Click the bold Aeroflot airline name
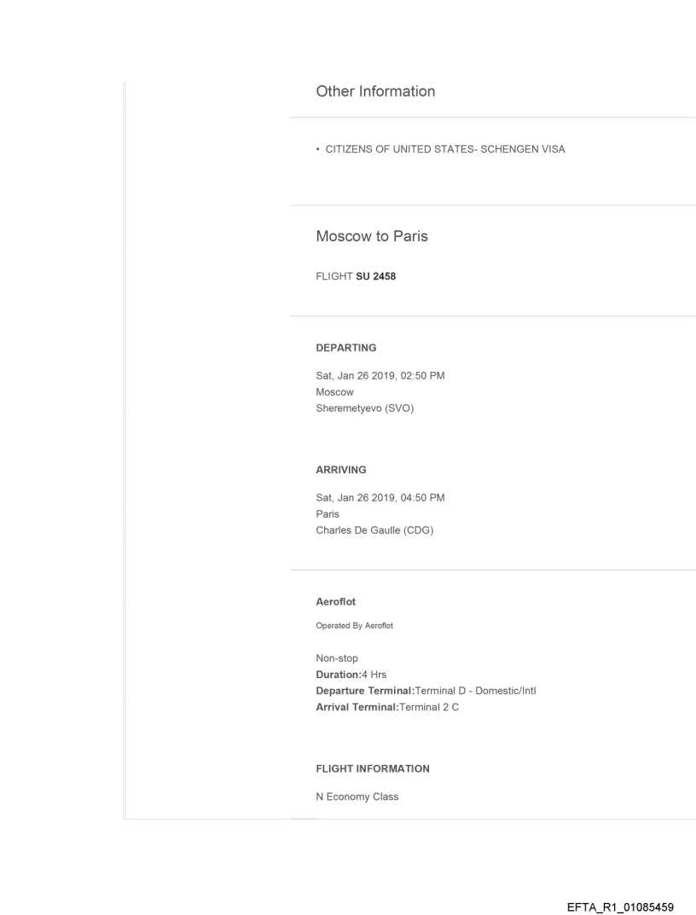Screen dimensions: 696x915 click(337, 601)
